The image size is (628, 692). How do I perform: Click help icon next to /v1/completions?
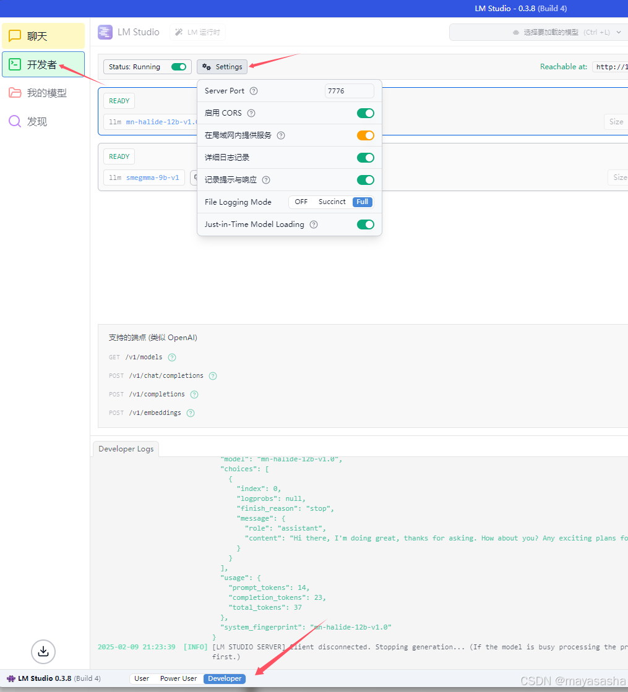coord(194,395)
